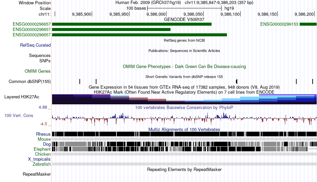The image size is (317, 182).
Task: Click the rightmost Common dbSNP variant tick
Action: pos(313,81)
